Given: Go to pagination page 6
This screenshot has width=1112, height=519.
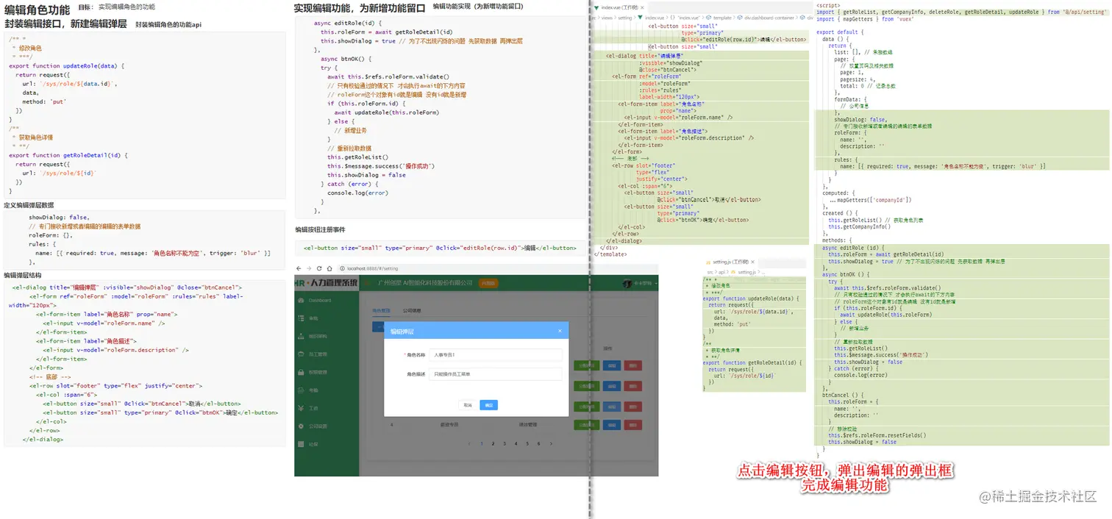Looking at the screenshot, I should click(x=538, y=444).
